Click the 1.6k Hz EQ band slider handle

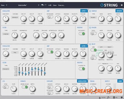tap(35, 68)
